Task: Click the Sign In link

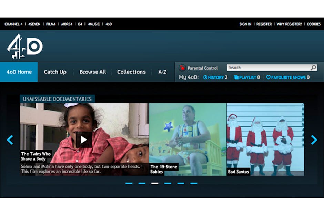Action: click(245, 24)
